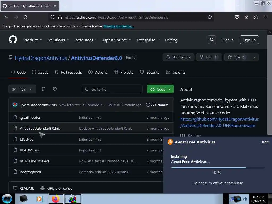Bookmark this page with star icon
272x204 pixels.
click(210, 17)
